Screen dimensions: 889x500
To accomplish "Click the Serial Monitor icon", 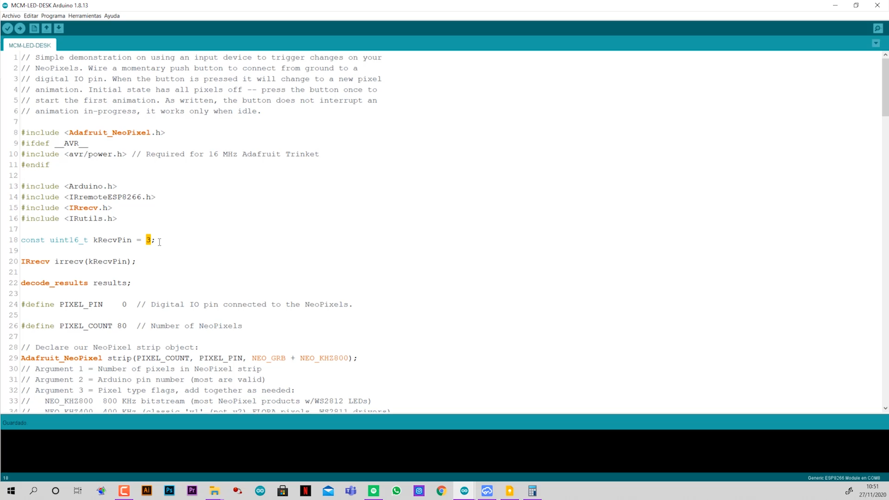I will pyautogui.click(x=878, y=28).
